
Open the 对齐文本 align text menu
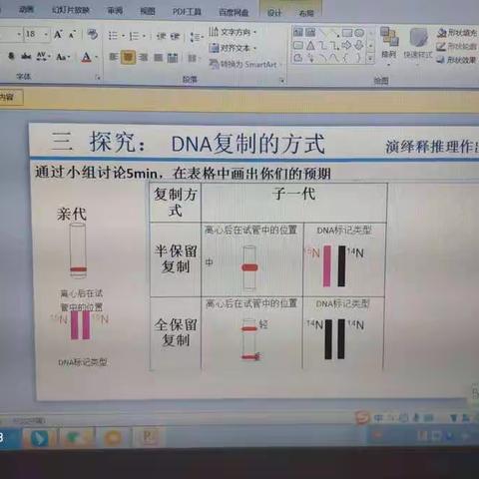click(x=233, y=48)
